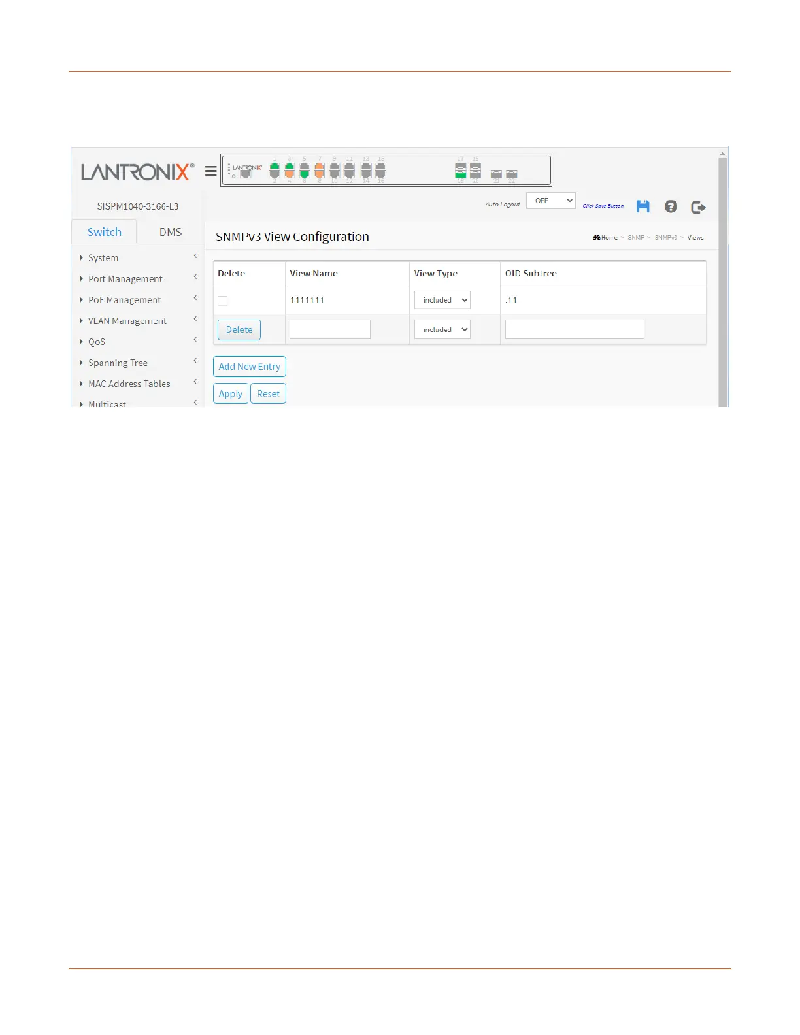
Task: Go to SNMP breadcrumb link
Action: (x=636, y=238)
